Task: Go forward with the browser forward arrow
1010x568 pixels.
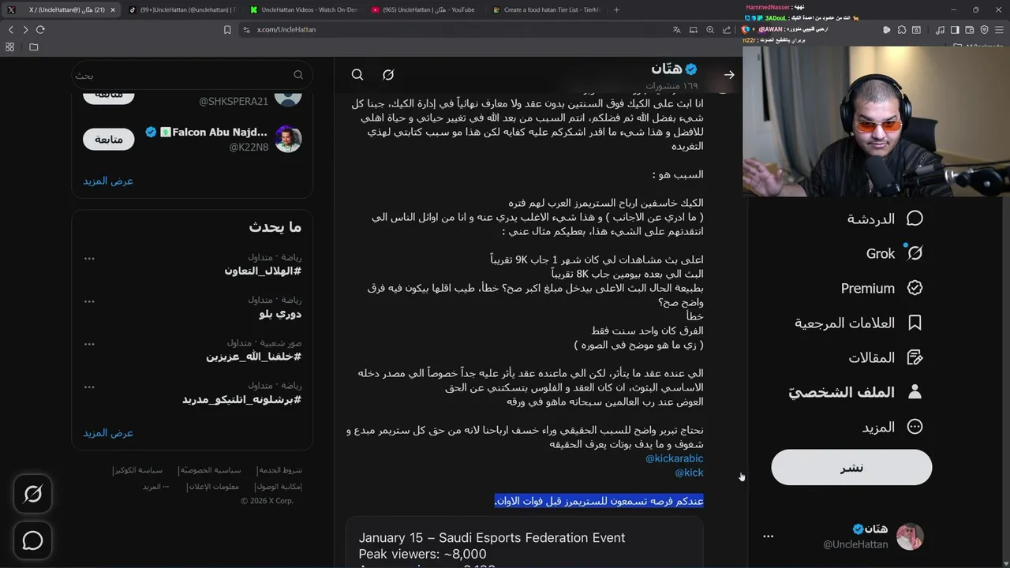Action: point(25,29)
